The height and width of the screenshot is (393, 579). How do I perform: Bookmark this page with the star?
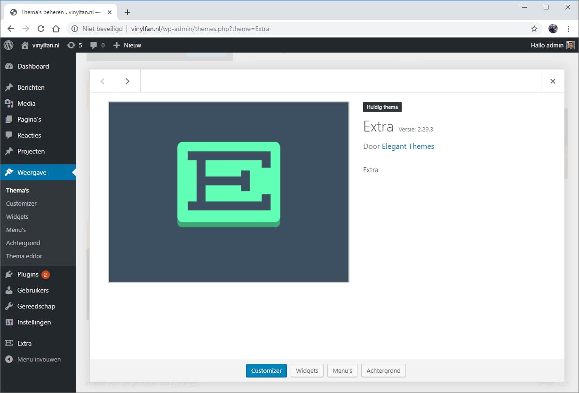pyautogui.click(x=534, y=29)
